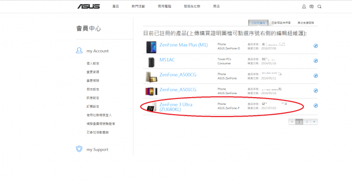Open ZenFone Max Plus (M1) link
The width and height of the screenshot is (352, 181).
pyautogui.click(x=183, y=45)
